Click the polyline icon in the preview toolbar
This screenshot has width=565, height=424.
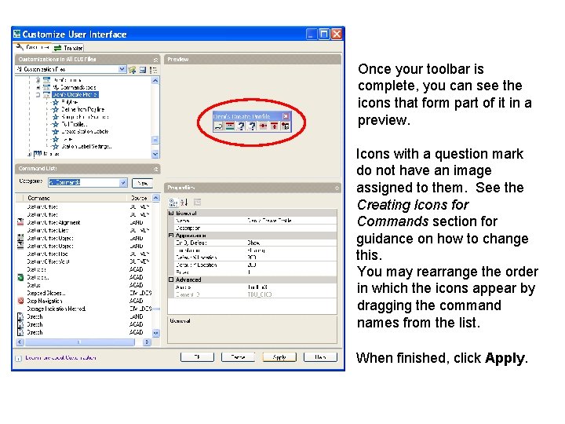pos(219,126)
